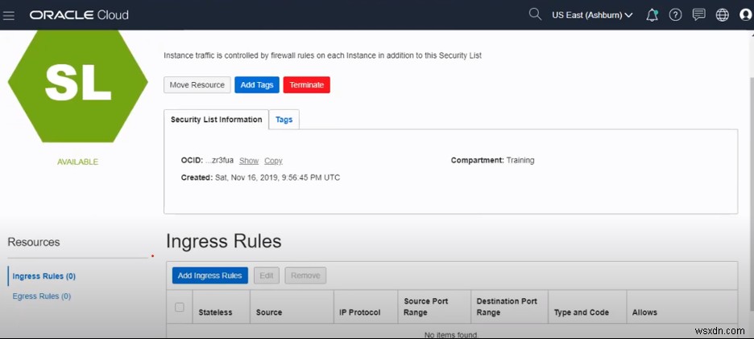Click the Oracle Cloud logo
Viewport: 754px width, 339px height.
[x=79, y=15]
